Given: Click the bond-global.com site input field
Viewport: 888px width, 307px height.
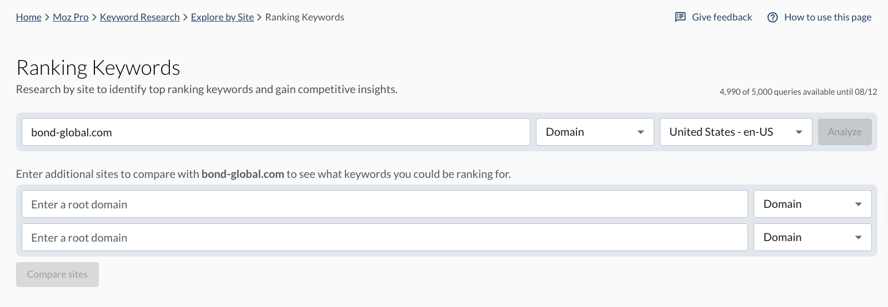Looking at the screenshot, I should pos(275,132).
